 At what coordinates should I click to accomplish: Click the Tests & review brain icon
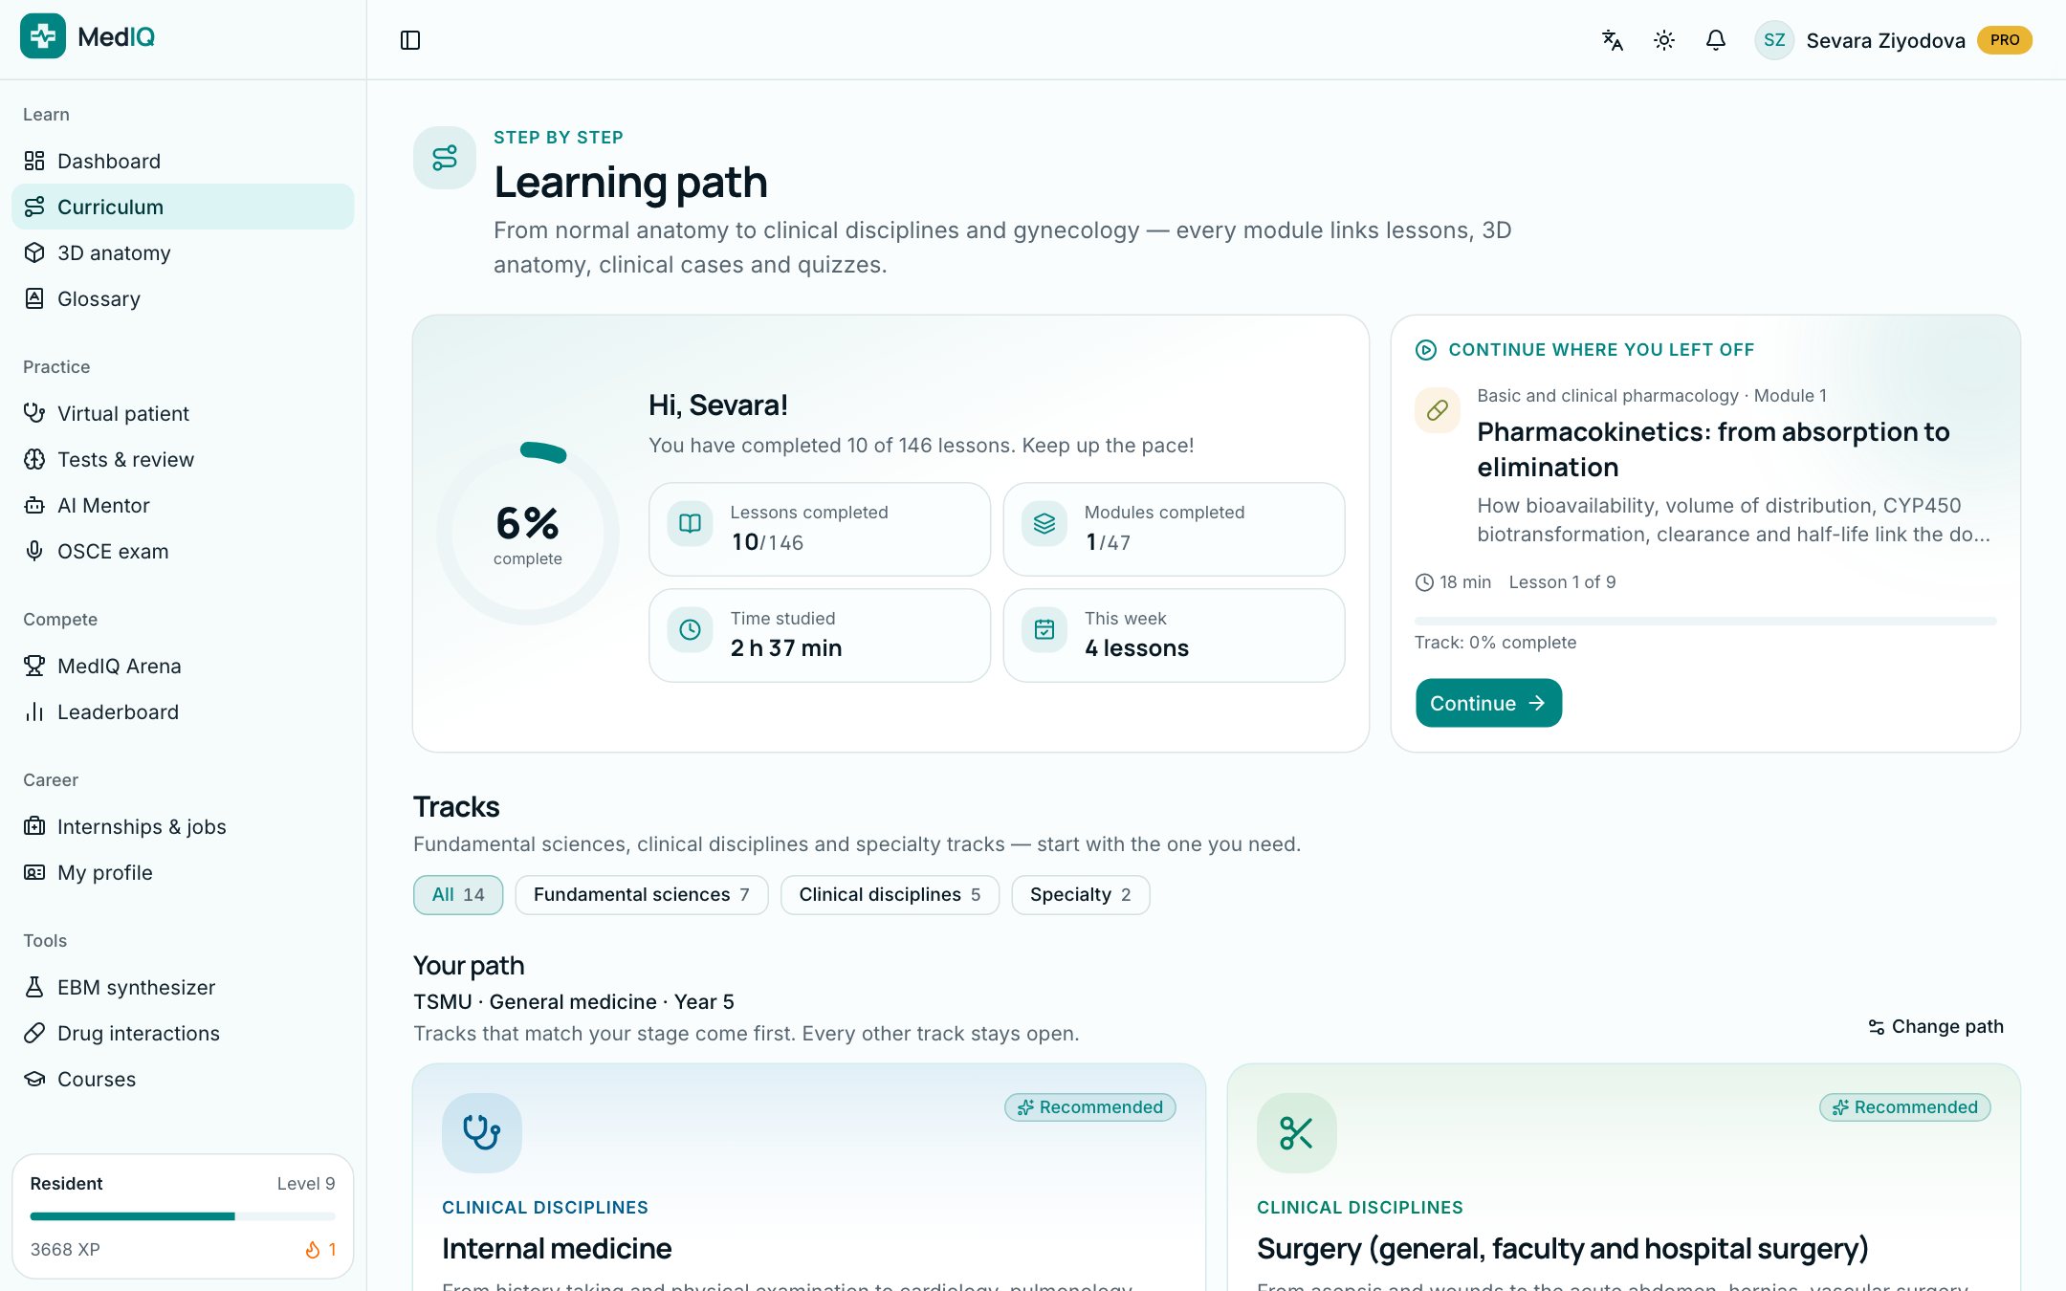pyautogui.click(x=34, y=459)
